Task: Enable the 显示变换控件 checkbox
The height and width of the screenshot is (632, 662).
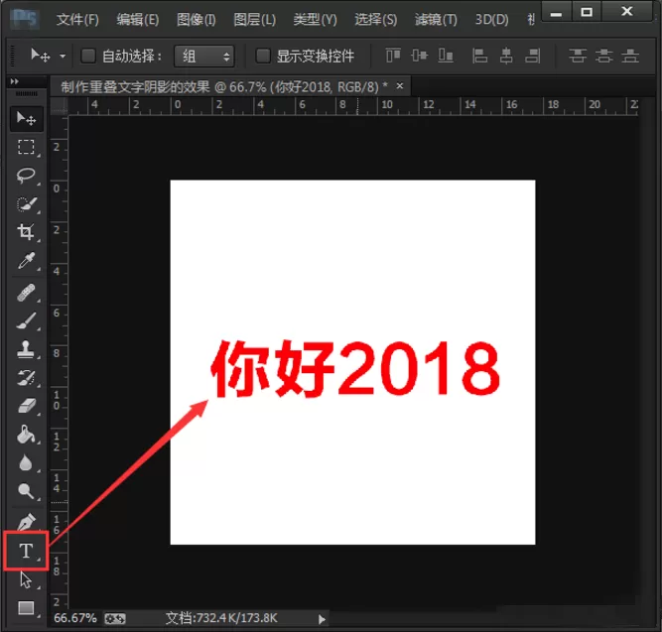Action: [x=263, y=56]
